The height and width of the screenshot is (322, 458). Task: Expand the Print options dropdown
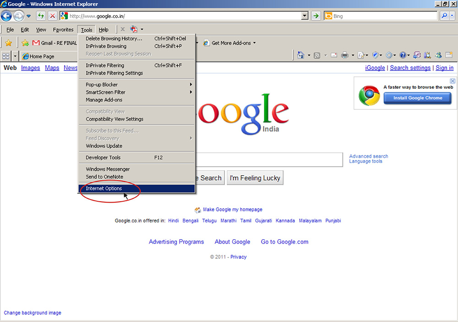click(353, 55)
